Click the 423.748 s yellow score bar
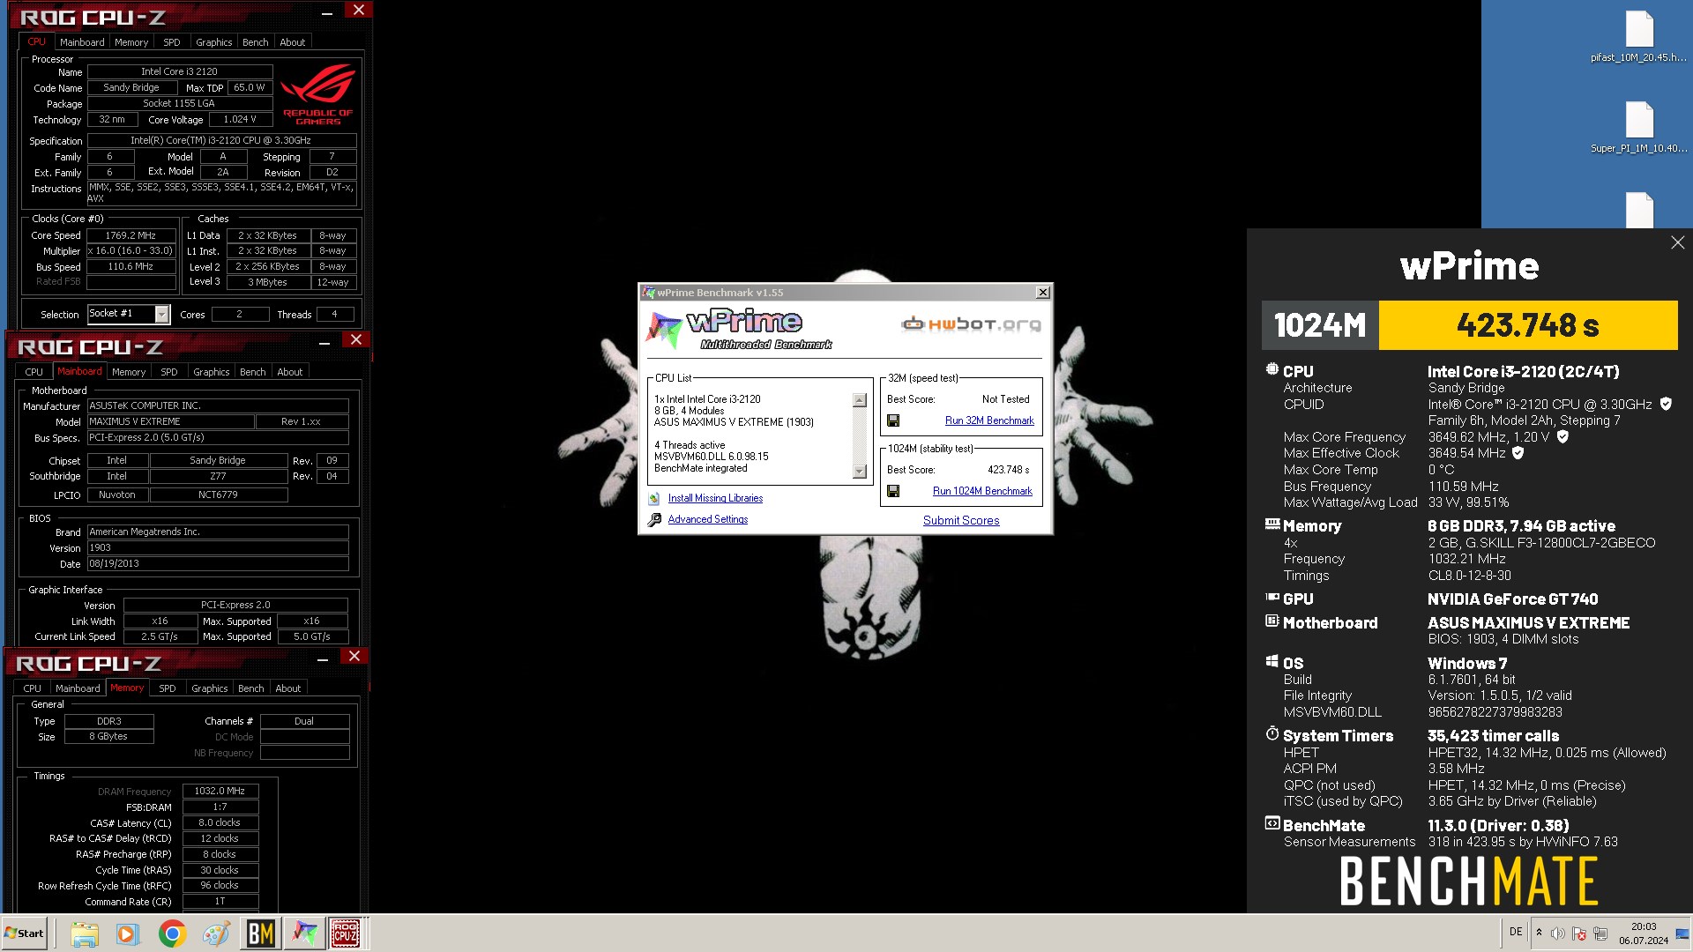The width and height of the screenshot is (1693, 952). tap(1528, 325)
